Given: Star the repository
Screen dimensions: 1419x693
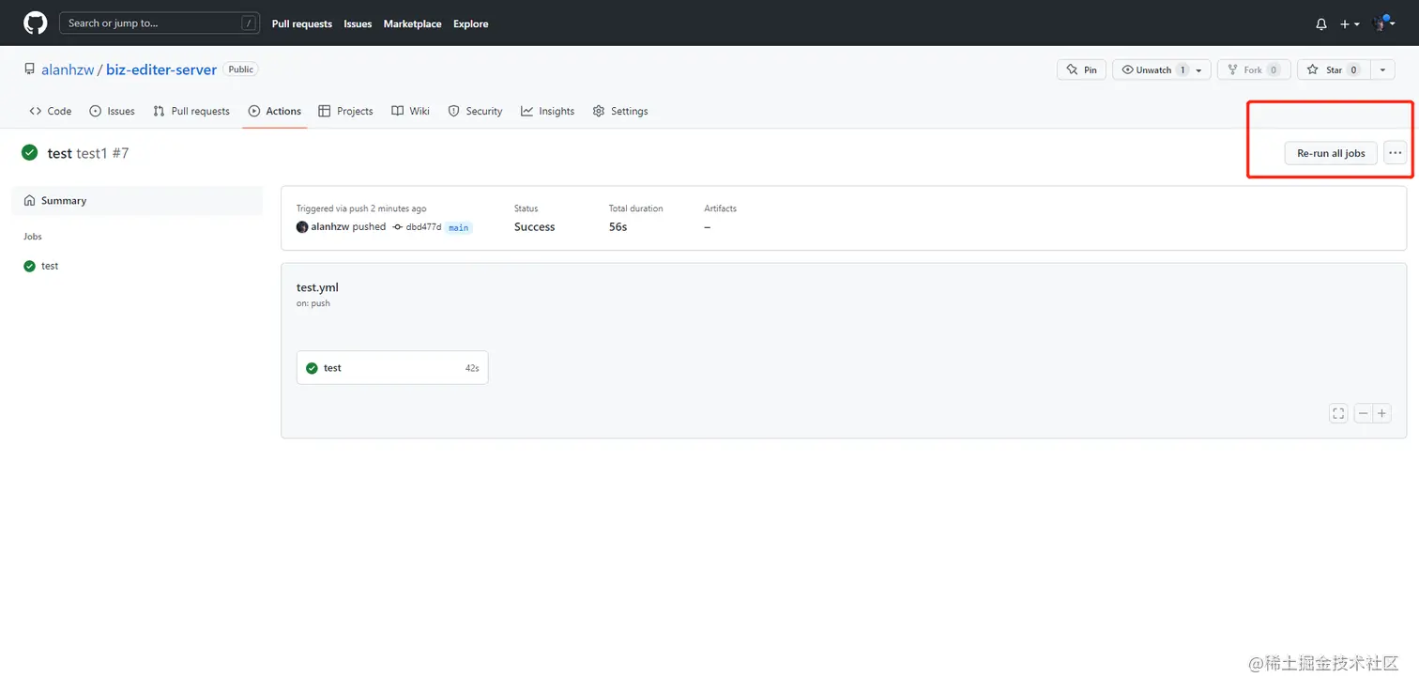Looking at the screenshot, I should click(1334, 69).
